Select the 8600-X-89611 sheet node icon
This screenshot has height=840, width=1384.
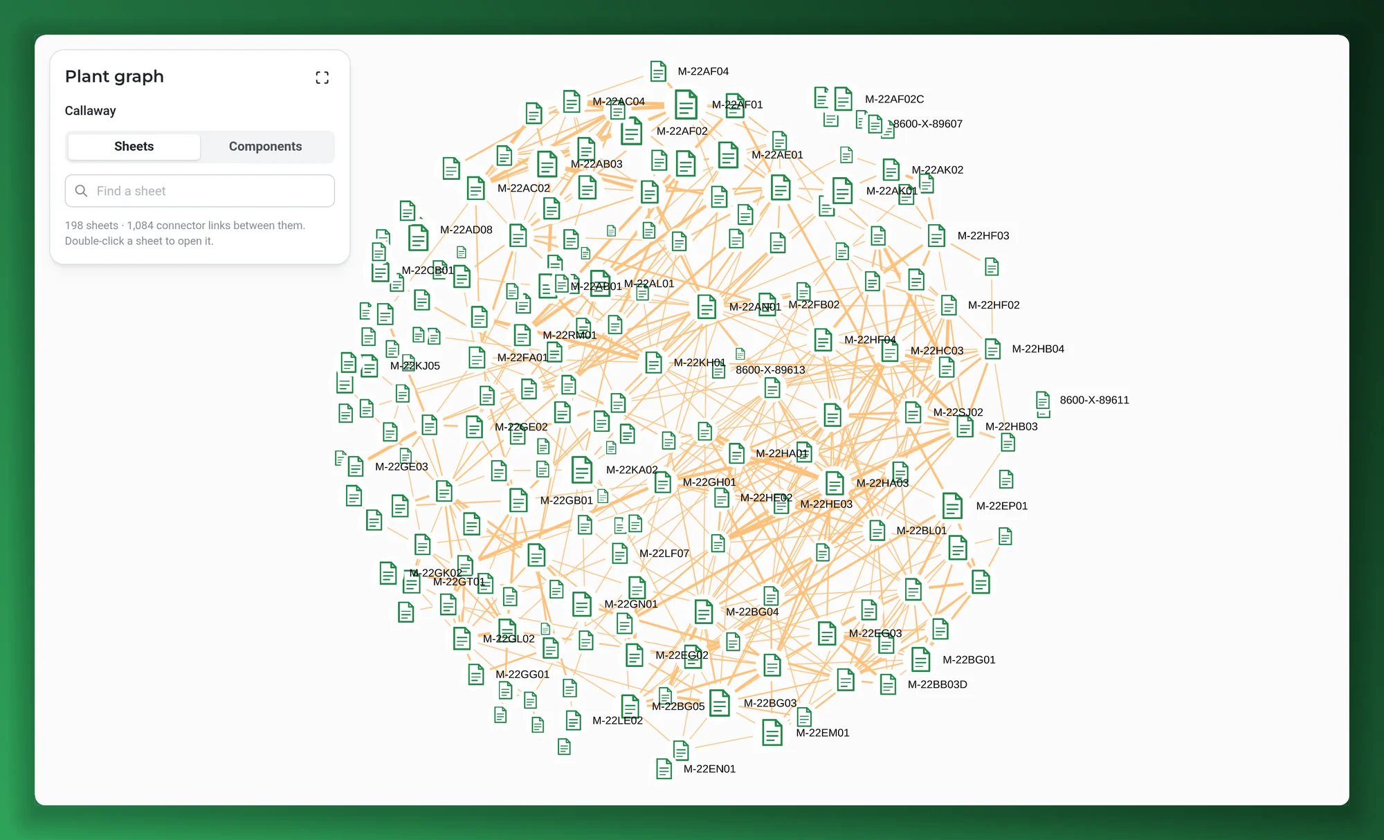point(1043,400)
